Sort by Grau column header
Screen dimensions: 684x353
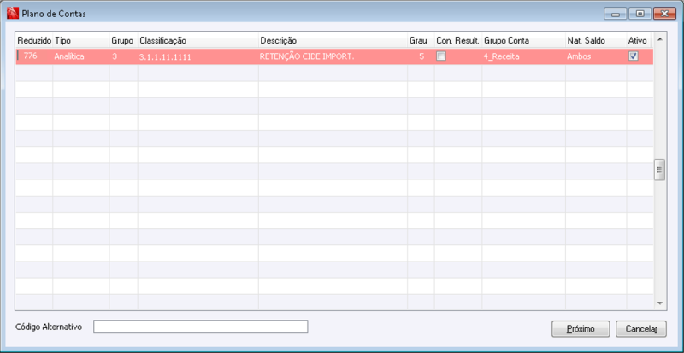point(421,40)
